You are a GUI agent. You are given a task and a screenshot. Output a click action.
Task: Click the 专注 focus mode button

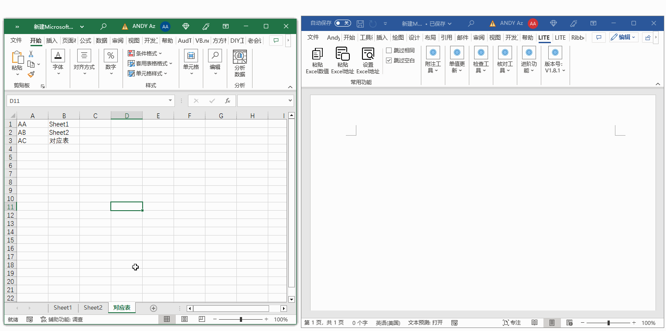pyautogui.click(x=512, y=323)
